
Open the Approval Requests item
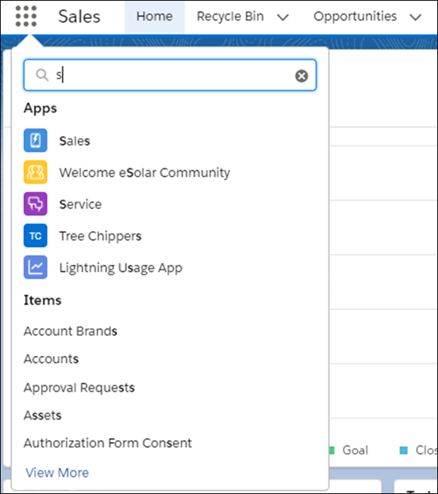coord(80,387)
